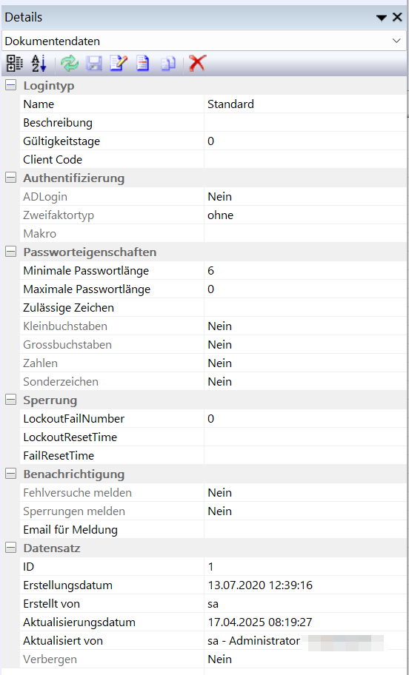Sort properties alphabetically with A-Z icon

pos(39,64)
